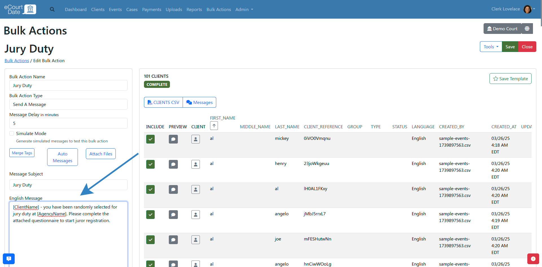
Task: Click into the English Message textarea
Action: pos(68,234)
